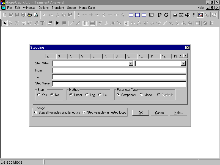Click the Step Value input field
This screenshot has height=165, width=220.
(x=119, y=84)
